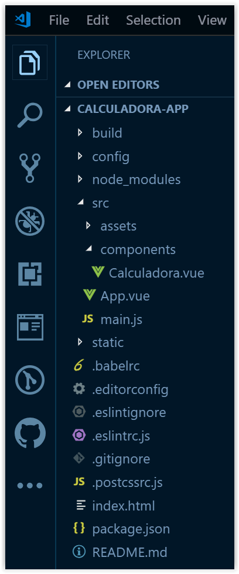
Task: Show more activity bar items ellipsis
Action: (30, 486)
